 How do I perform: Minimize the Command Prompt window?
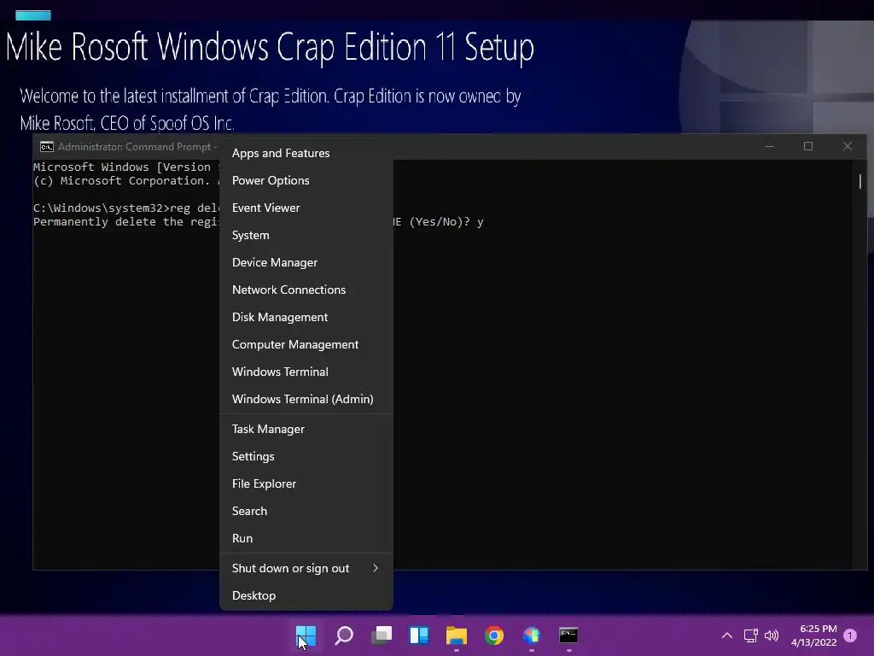[x=770, y=146]
